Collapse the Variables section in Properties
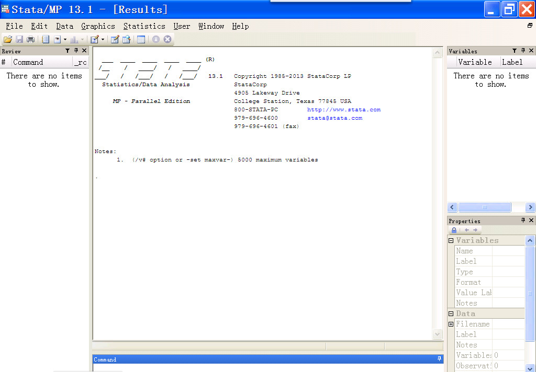 [451, 241]
